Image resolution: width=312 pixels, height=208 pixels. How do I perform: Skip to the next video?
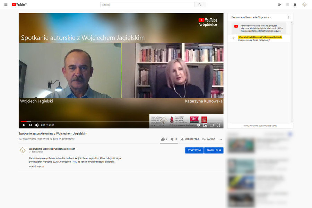point(31,125)
